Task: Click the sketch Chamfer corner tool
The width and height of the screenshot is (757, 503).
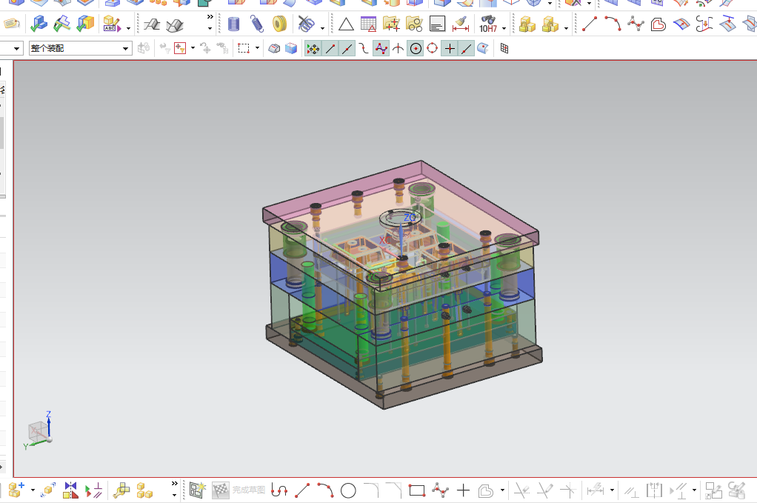Action: (394, 490)
